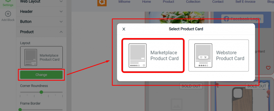Open the Collection menu item
Image resolution: width=274 pixels, height=111 pixels.
tap(193, 2)
